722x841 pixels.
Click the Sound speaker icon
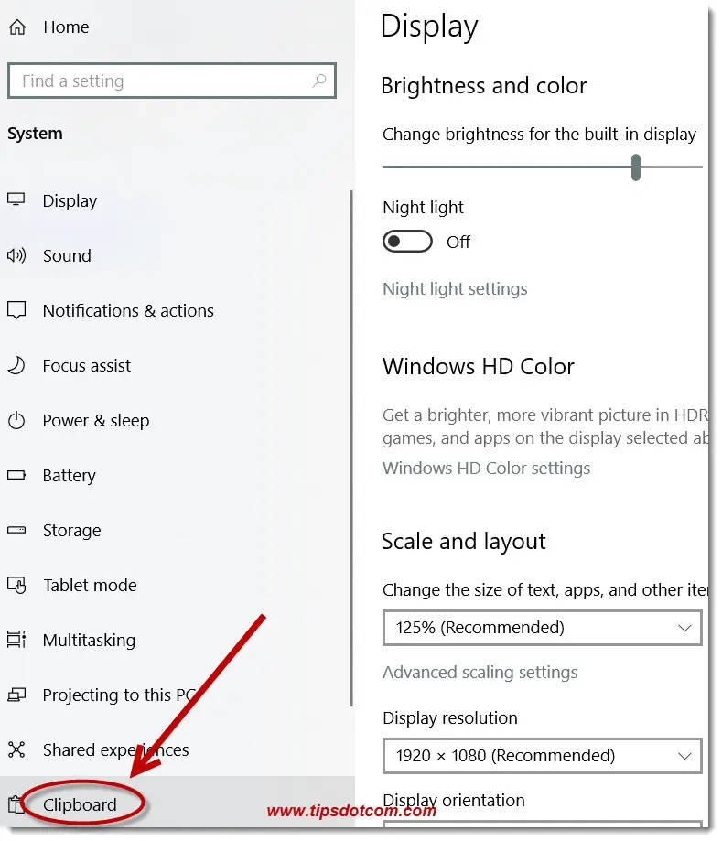[16, 255]
